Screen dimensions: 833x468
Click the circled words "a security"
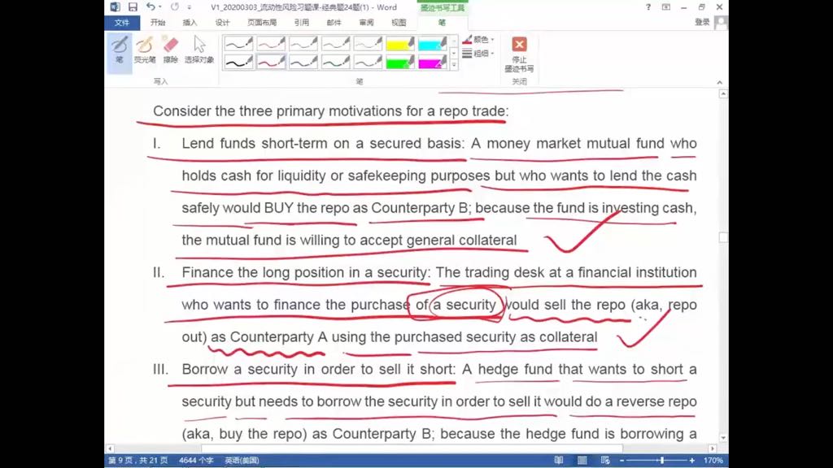pyautogui.click(x=464, y=305)
